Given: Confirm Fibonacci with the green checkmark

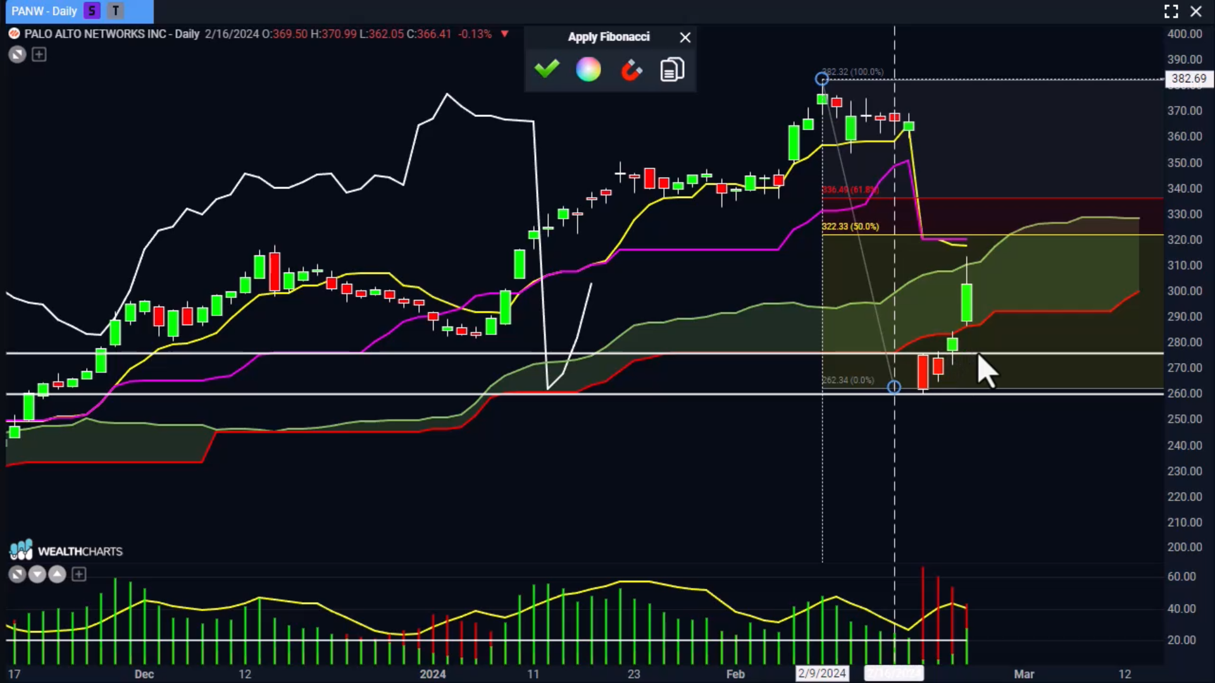Looking at the screenshot, I should tap(547, 69).
